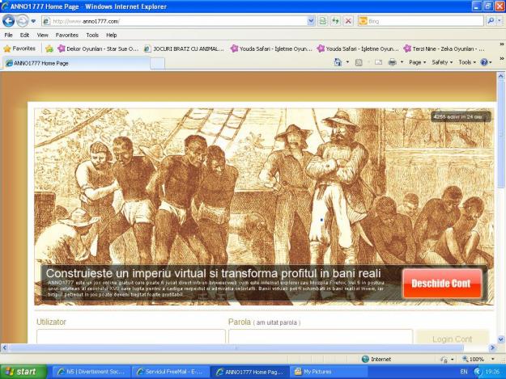Open the recent pages dropdown arrow
The image size is (506, 379).
coord(33,22)
